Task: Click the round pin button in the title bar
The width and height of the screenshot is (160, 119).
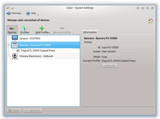Action: point(13,8)
